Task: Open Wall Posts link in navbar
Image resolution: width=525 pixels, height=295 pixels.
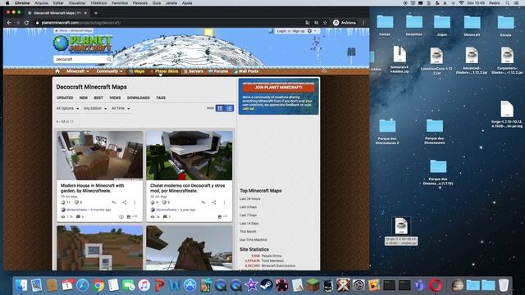Action: 246,71
